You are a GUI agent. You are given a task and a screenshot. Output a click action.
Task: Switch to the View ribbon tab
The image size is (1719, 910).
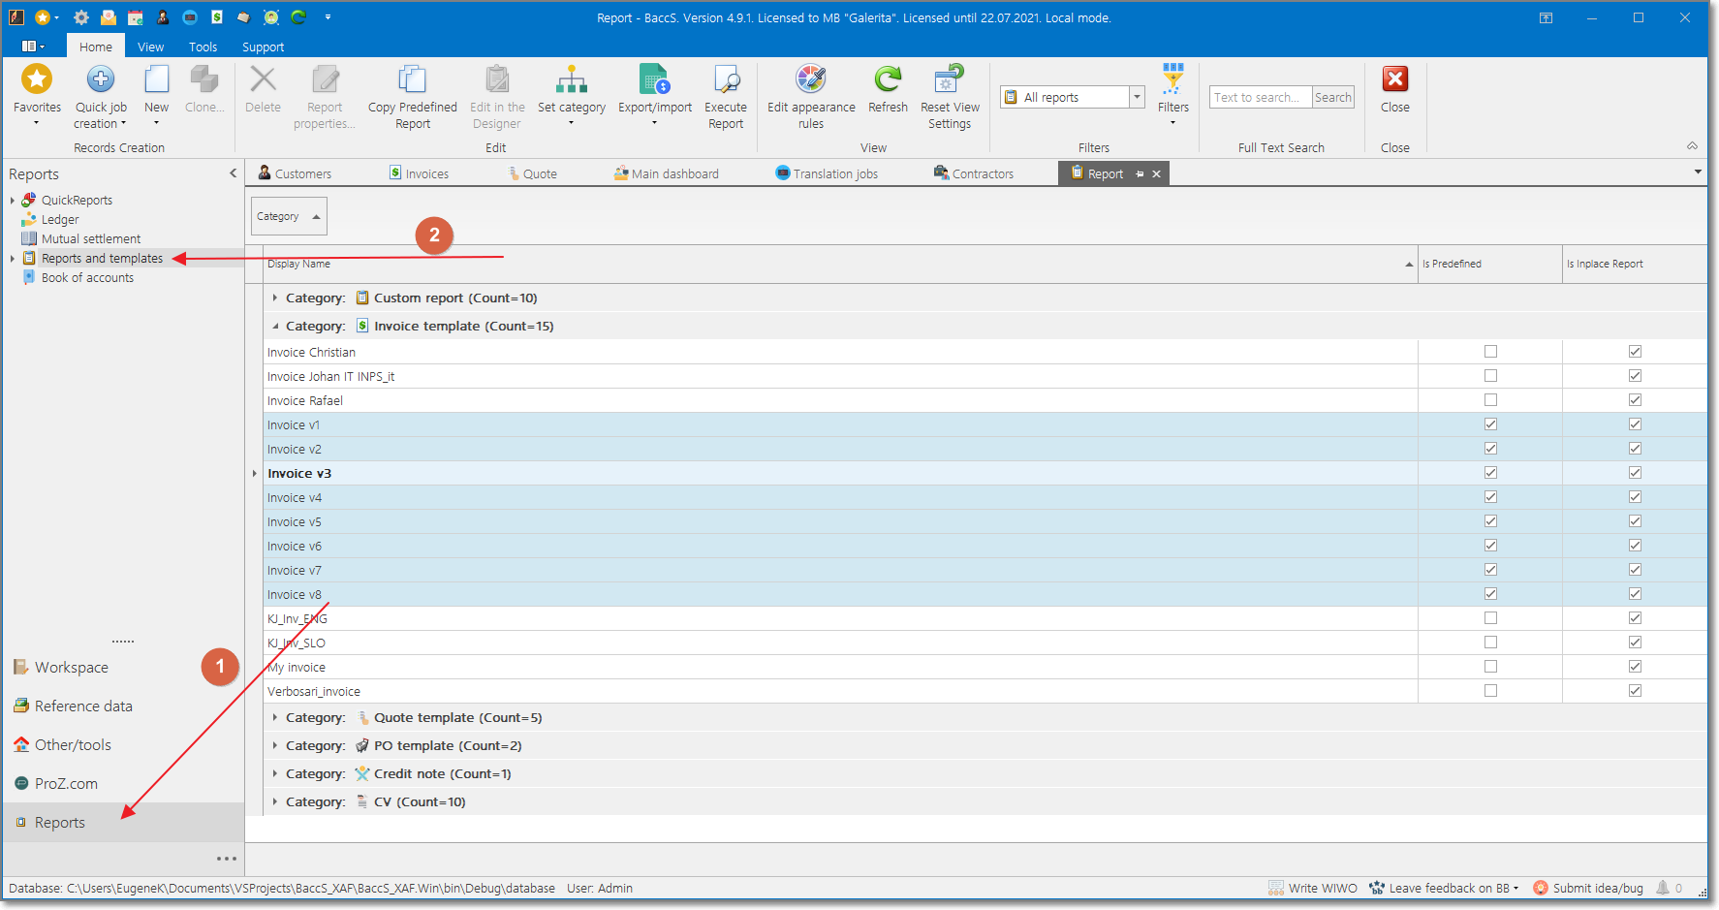[x=150, y=47]
